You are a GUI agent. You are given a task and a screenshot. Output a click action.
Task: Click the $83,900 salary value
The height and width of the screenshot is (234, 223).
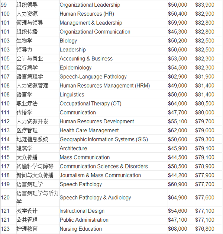click(204, 5)
